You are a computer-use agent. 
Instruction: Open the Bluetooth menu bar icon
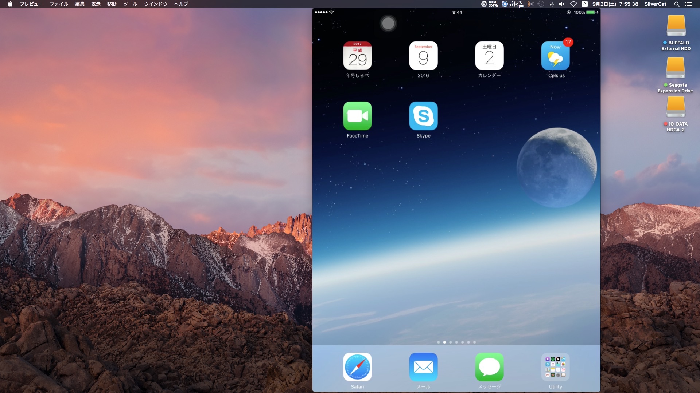[x=552, y=4]
